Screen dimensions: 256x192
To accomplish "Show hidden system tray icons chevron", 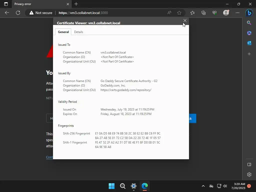I will [x=203, y=186].
